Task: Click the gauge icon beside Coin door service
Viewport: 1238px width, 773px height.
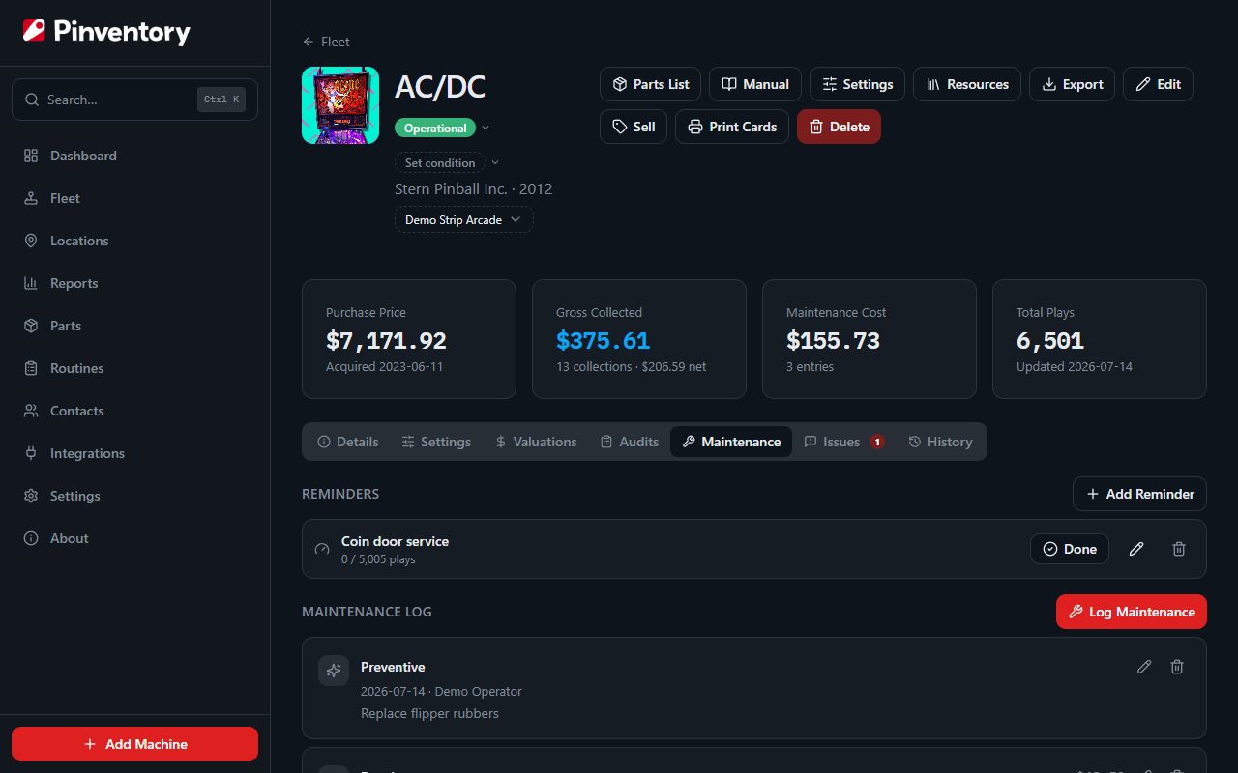Action: (322, 549)
